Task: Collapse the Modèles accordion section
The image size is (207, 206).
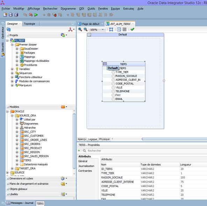Action: coord(8,107)
